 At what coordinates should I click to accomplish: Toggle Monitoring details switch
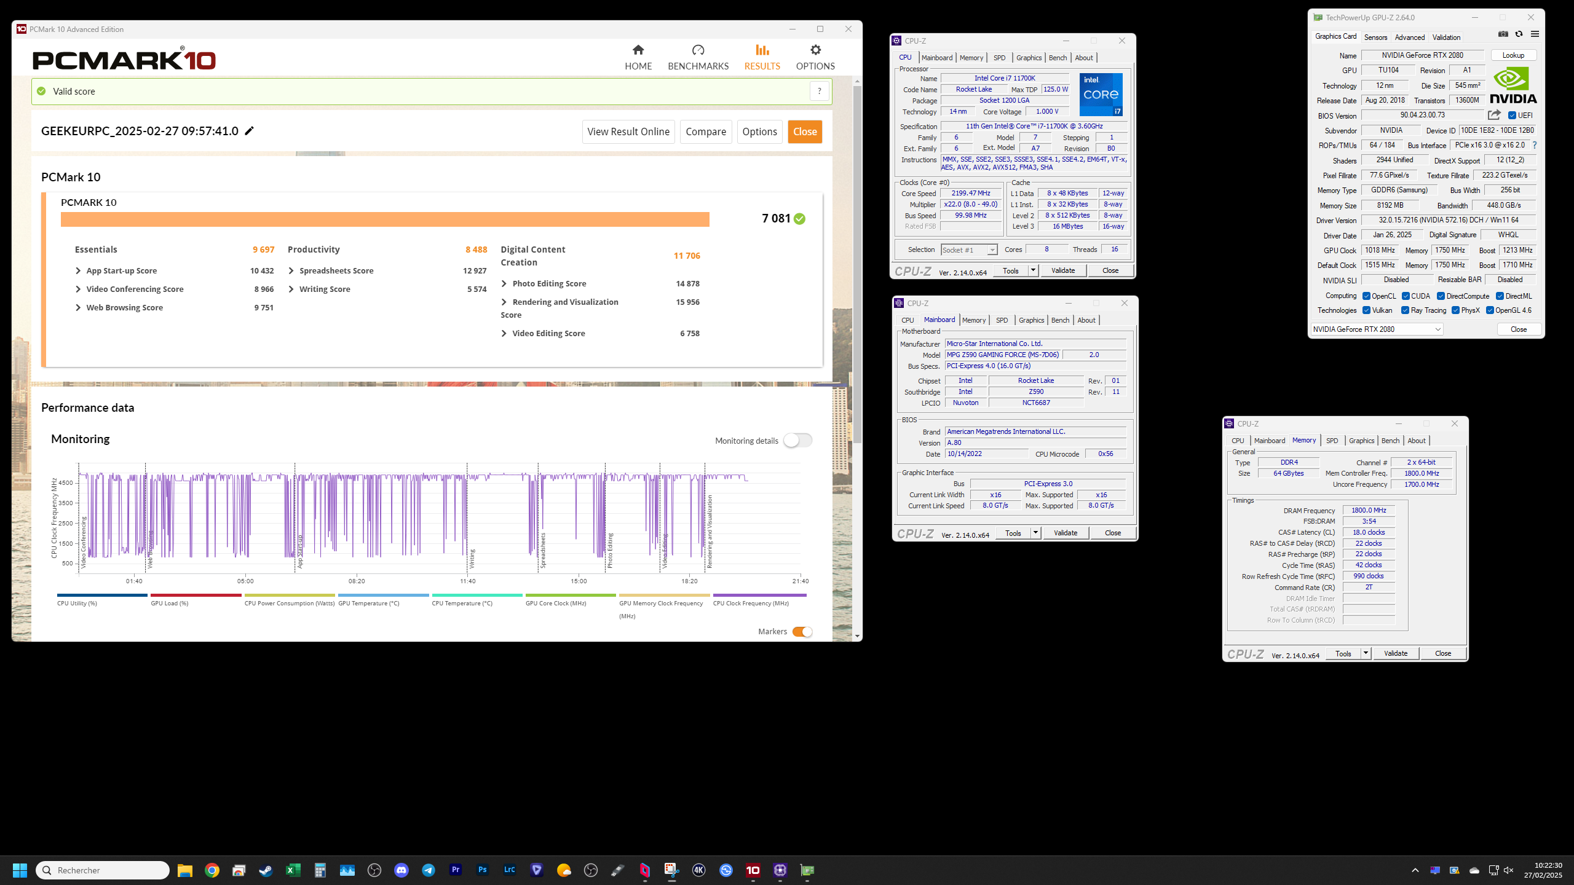797,440
